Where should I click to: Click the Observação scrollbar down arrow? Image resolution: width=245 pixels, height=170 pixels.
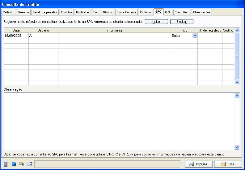tap(237, 147)
